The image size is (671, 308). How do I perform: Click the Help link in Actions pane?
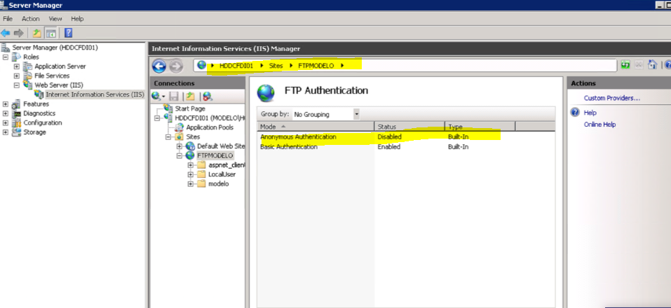pyautogui.click(x=590, y=113)
